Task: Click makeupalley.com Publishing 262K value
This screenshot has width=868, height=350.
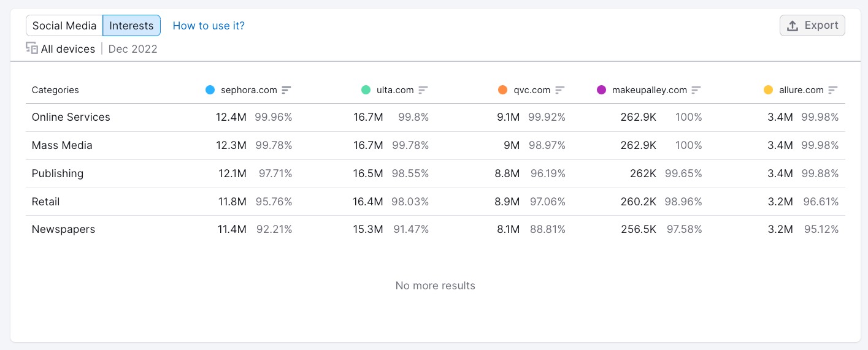Action: [x=643, y=173]
